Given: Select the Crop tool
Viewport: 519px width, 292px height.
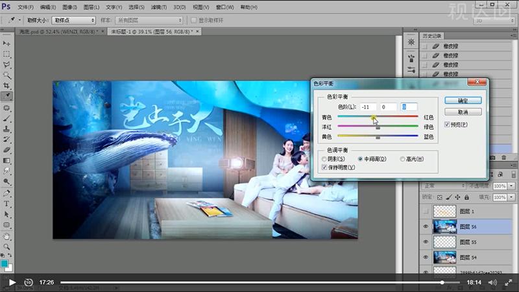Looking at the screenshot, I should (6, 86).
